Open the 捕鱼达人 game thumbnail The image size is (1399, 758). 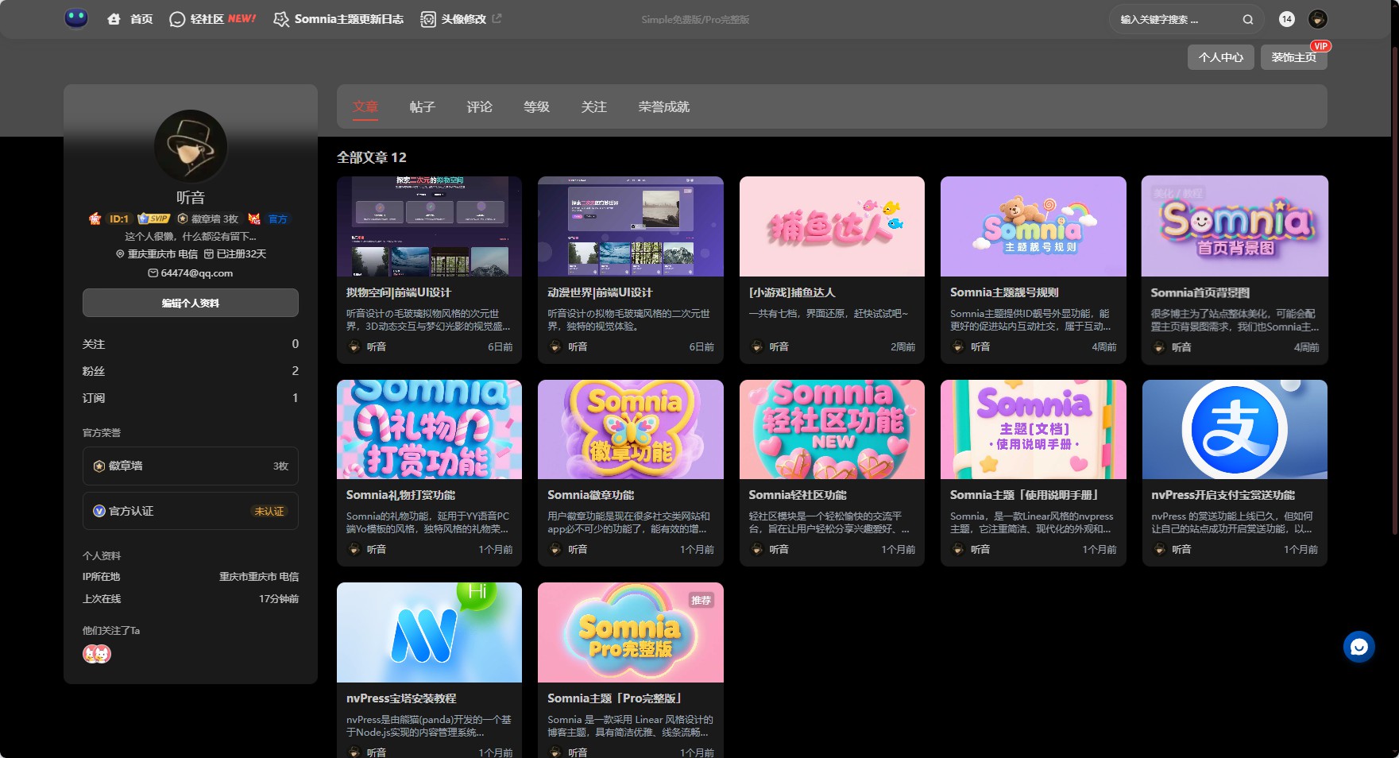832,226
